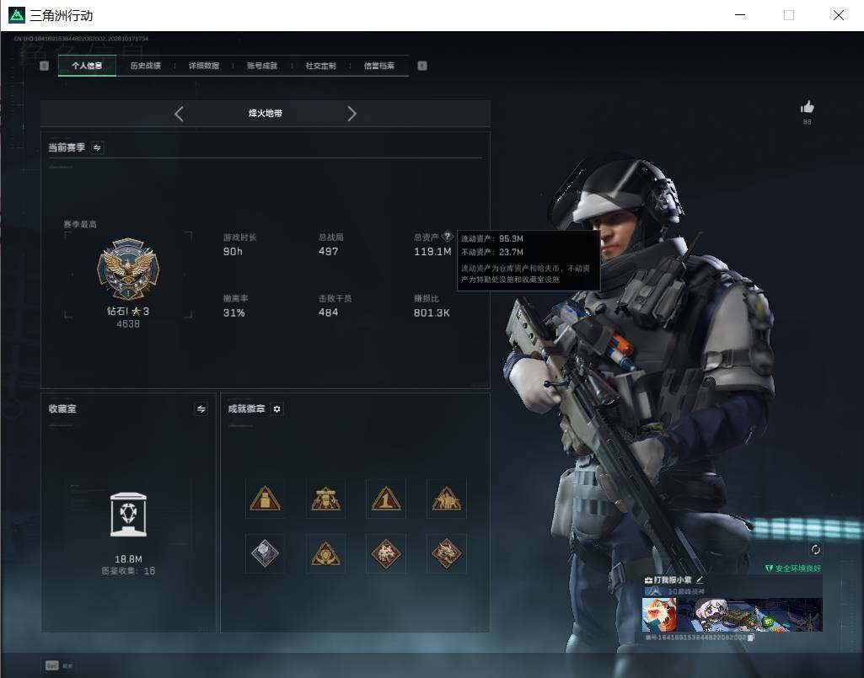This screenshot has height=678, width=864.
Task: Select the silver diamond achievement badge
Action: (265, 553)
